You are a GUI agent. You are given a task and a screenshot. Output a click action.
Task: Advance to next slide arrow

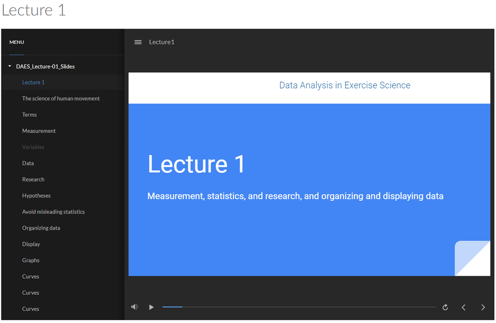click(x=483, y=307)
